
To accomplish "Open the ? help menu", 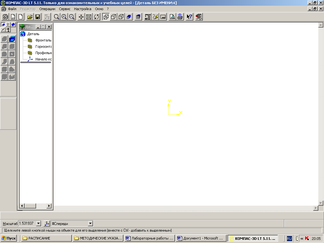I will coord(108,9).
